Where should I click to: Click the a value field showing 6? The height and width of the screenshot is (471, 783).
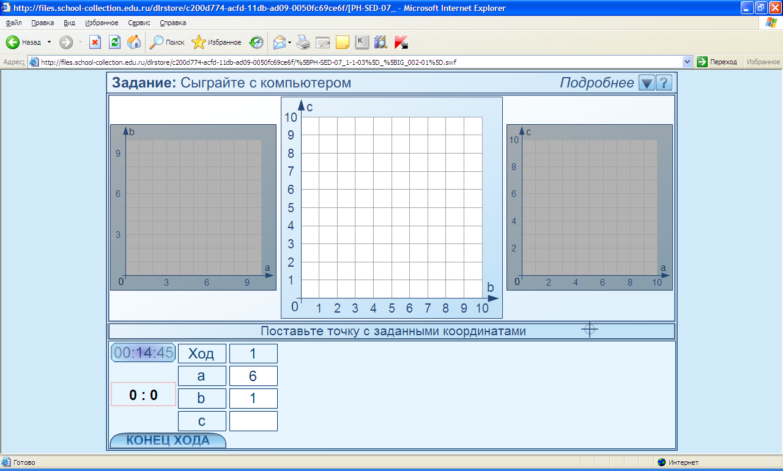pyautogui.click(x=253, y=376)
